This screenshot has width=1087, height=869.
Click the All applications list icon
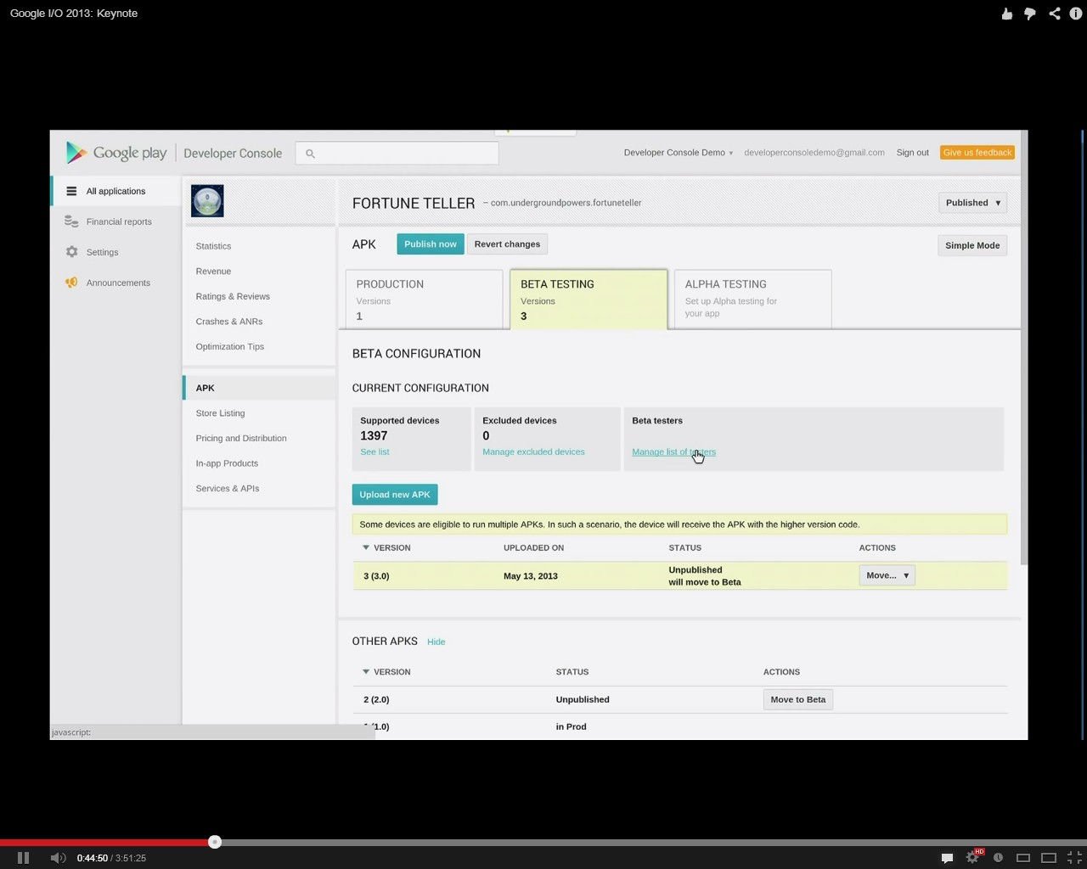coord(71,191)
